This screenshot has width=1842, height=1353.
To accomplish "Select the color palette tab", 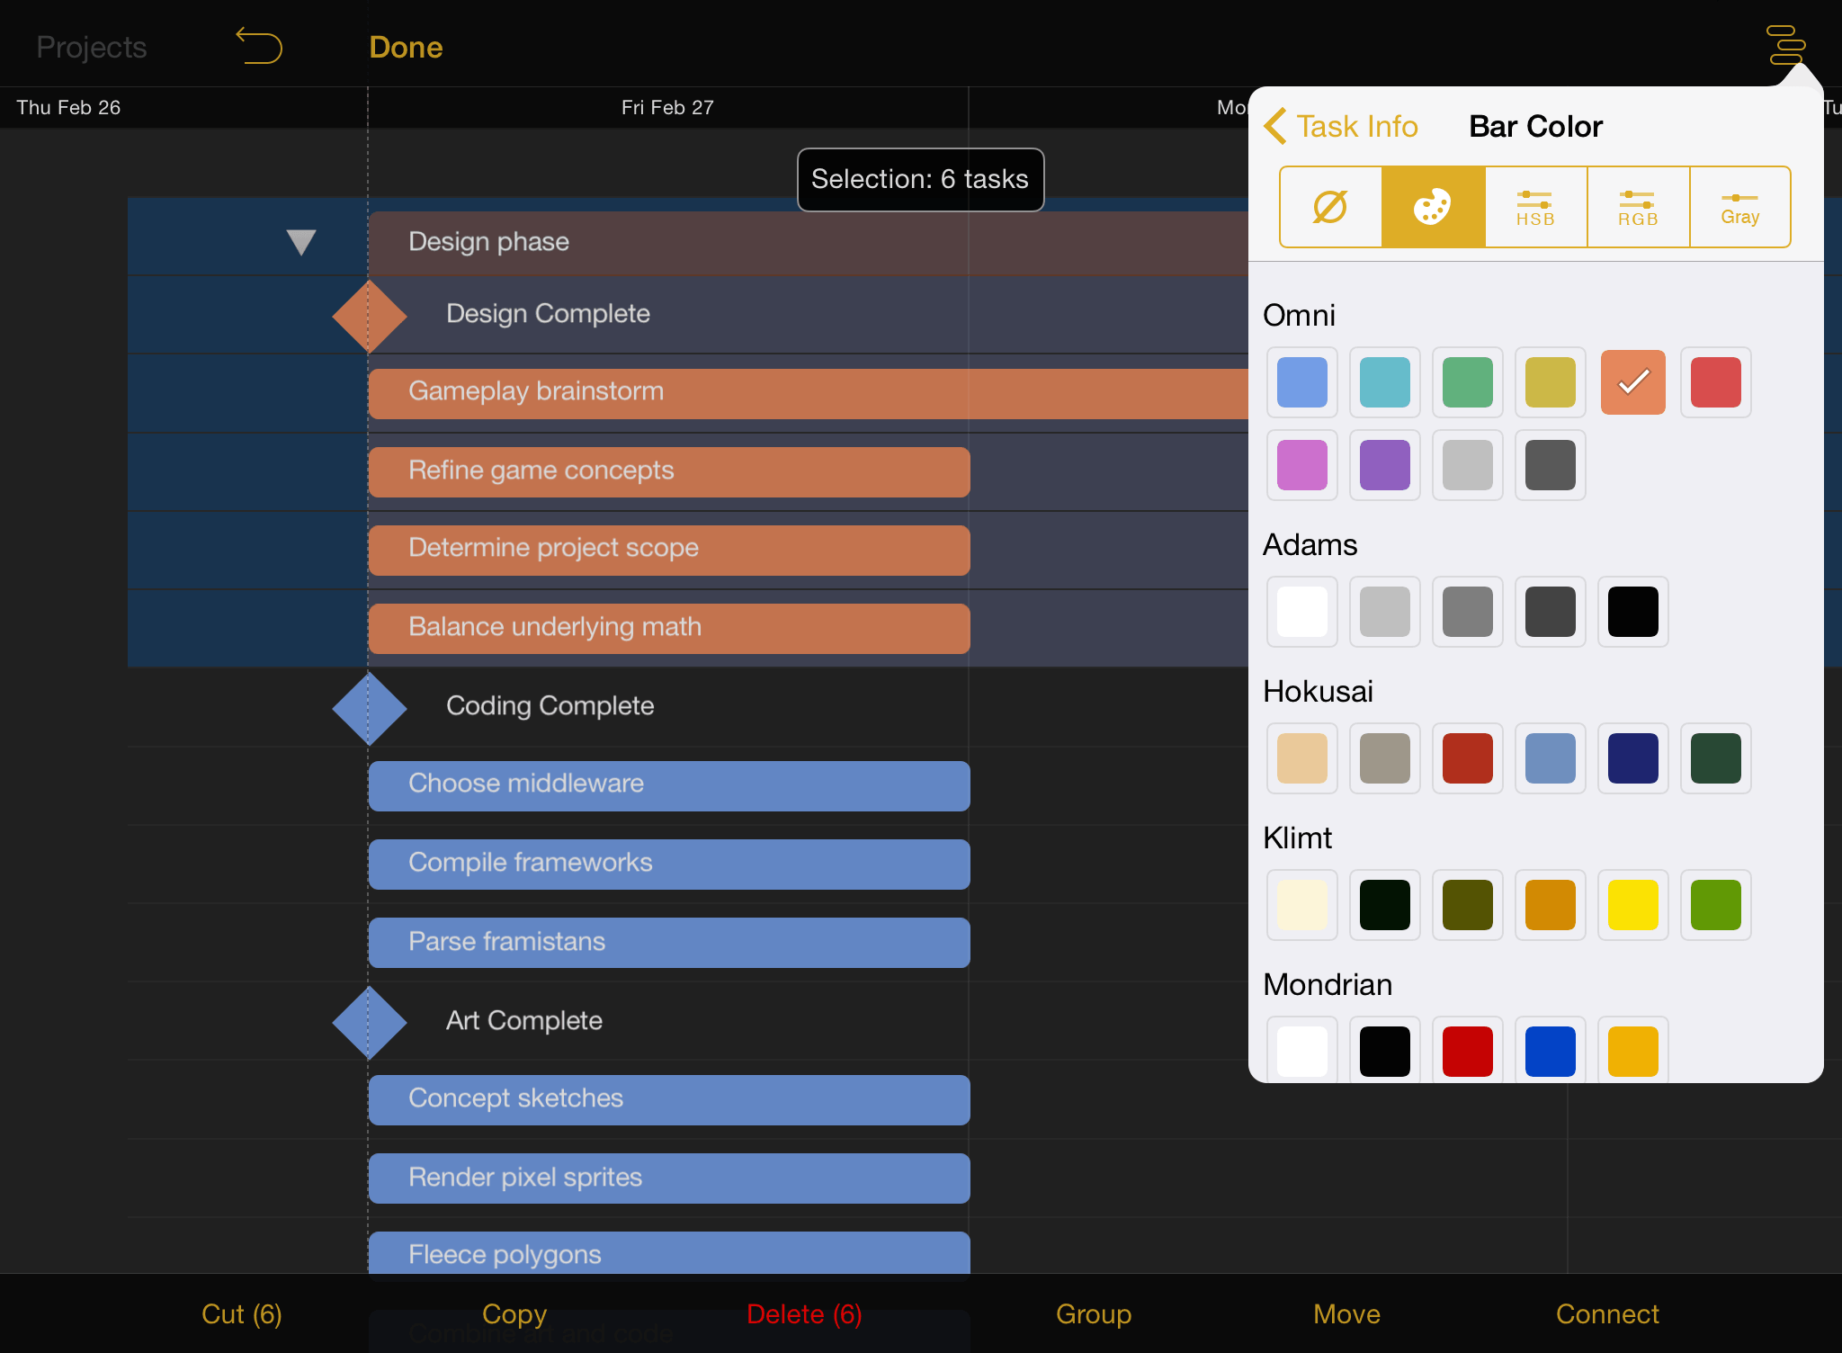I will (1433, 207).
